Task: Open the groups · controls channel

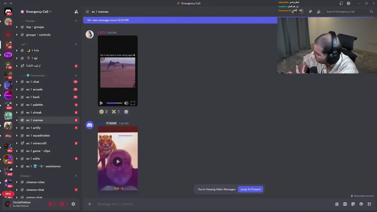Action: click(49, 35)
